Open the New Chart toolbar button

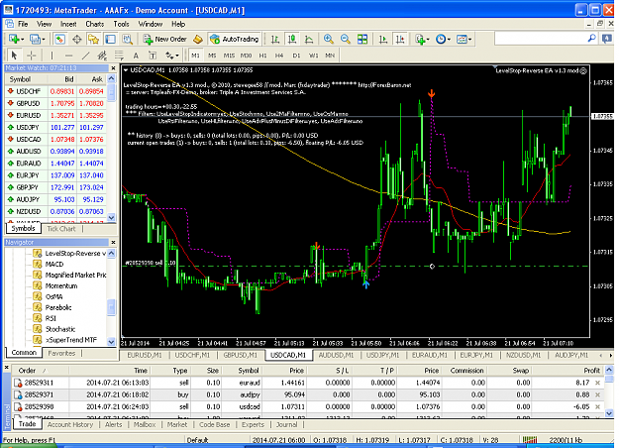pos(16,39)
